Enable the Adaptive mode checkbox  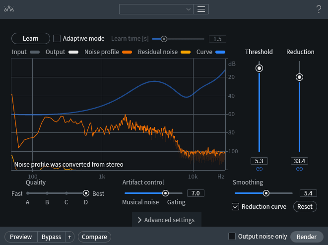[57, 39]
